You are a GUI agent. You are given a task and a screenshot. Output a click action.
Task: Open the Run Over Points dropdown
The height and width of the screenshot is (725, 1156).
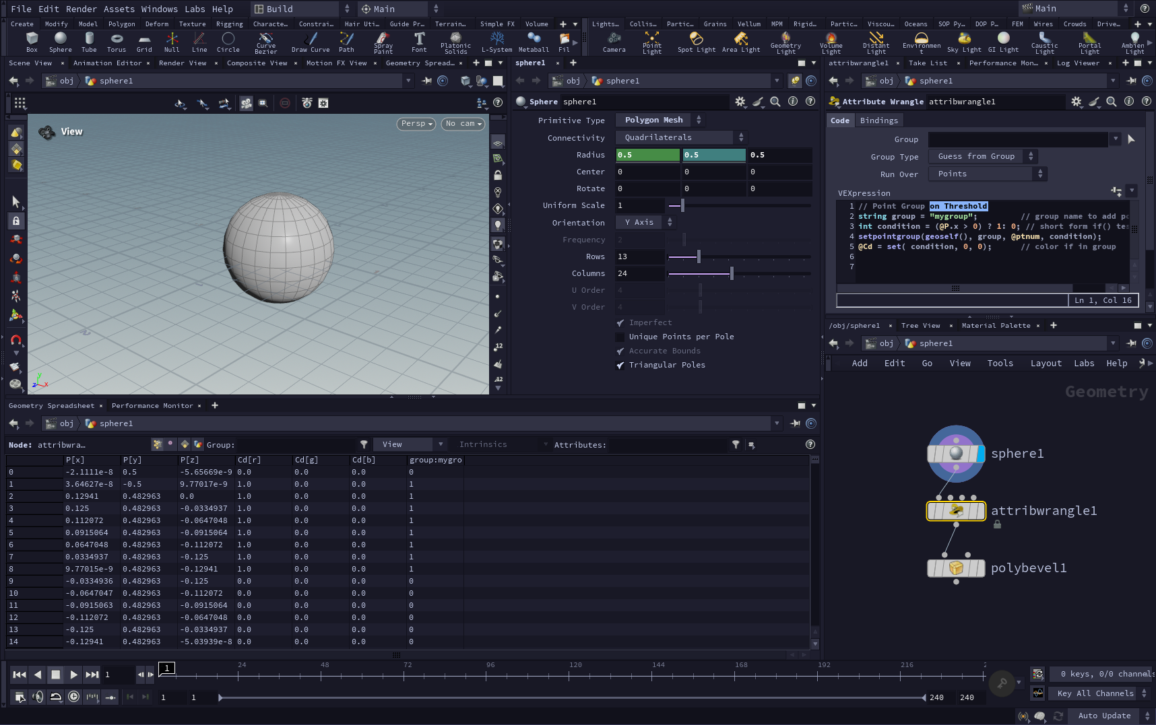click(x=987, y=174)
